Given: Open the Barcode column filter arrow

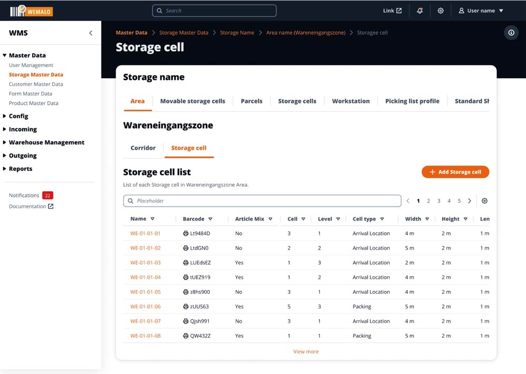Looking at the screenshot, I should [210, 219].
